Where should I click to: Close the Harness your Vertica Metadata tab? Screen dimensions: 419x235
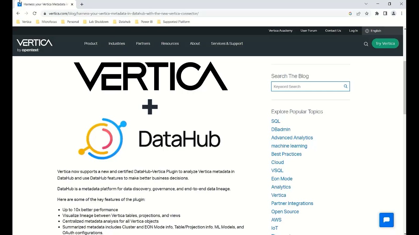click(x=72, y=4)
